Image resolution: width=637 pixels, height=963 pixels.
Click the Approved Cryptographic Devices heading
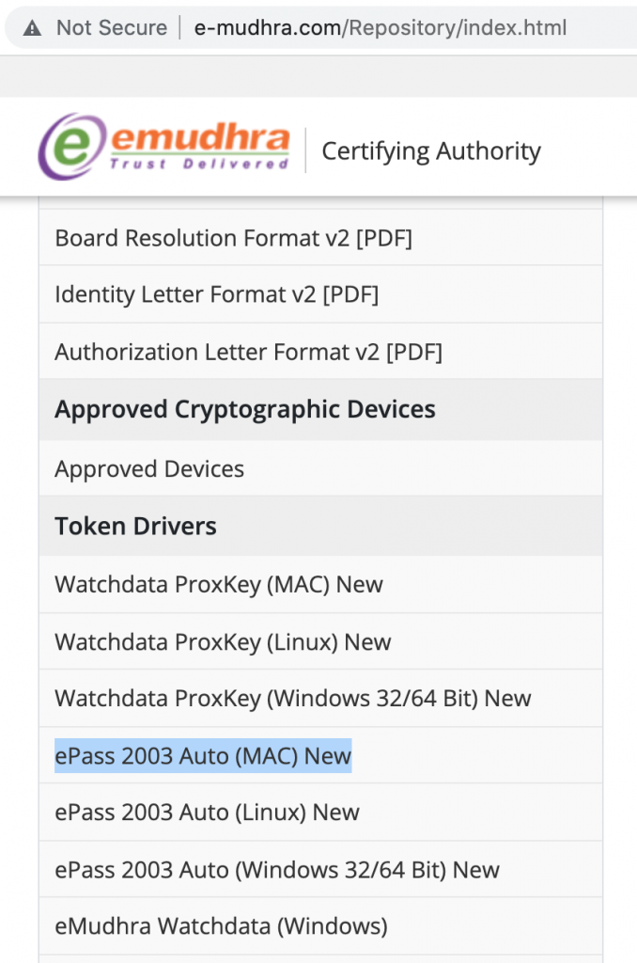245,410
